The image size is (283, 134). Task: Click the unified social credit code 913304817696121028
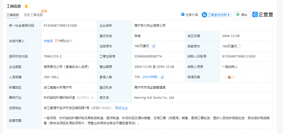[x=60, y=26]
